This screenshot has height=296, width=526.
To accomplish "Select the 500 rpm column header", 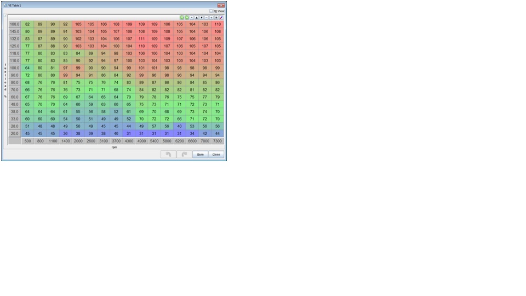I will point(27,141).
